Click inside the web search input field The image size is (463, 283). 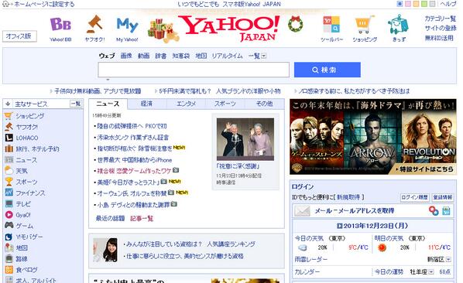(194, 70)
